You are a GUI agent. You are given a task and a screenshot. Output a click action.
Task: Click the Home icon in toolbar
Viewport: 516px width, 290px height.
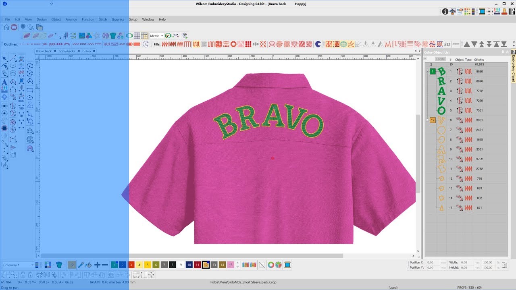point(6,27)
